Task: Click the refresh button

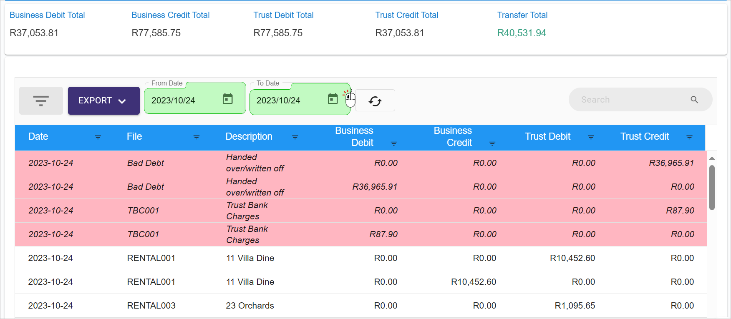Action: pos(375,101)
